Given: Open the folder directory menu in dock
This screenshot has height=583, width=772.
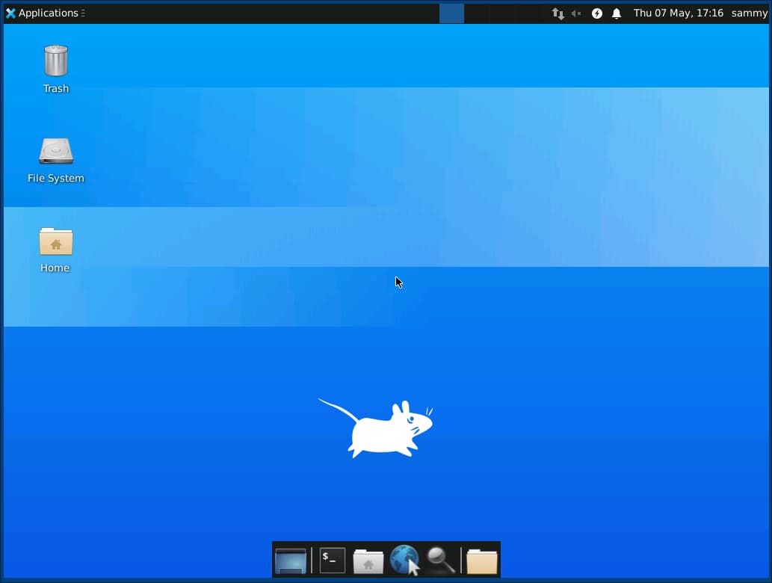Looking at the screenshot, I should pos(481,561).
